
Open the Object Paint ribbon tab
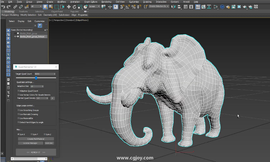pos(57,11)
